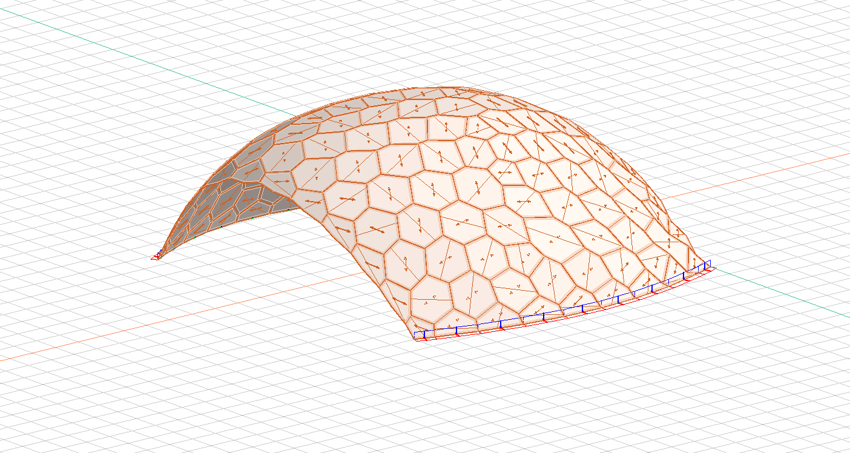Image resolution: width=850 pixels, height=453 pixels.
Task: Select the leftmost blue support marker on the front edge
Action: point(424,333)
